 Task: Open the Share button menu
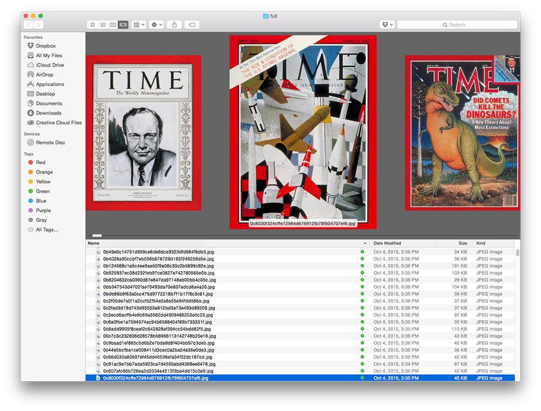(174, 25)
